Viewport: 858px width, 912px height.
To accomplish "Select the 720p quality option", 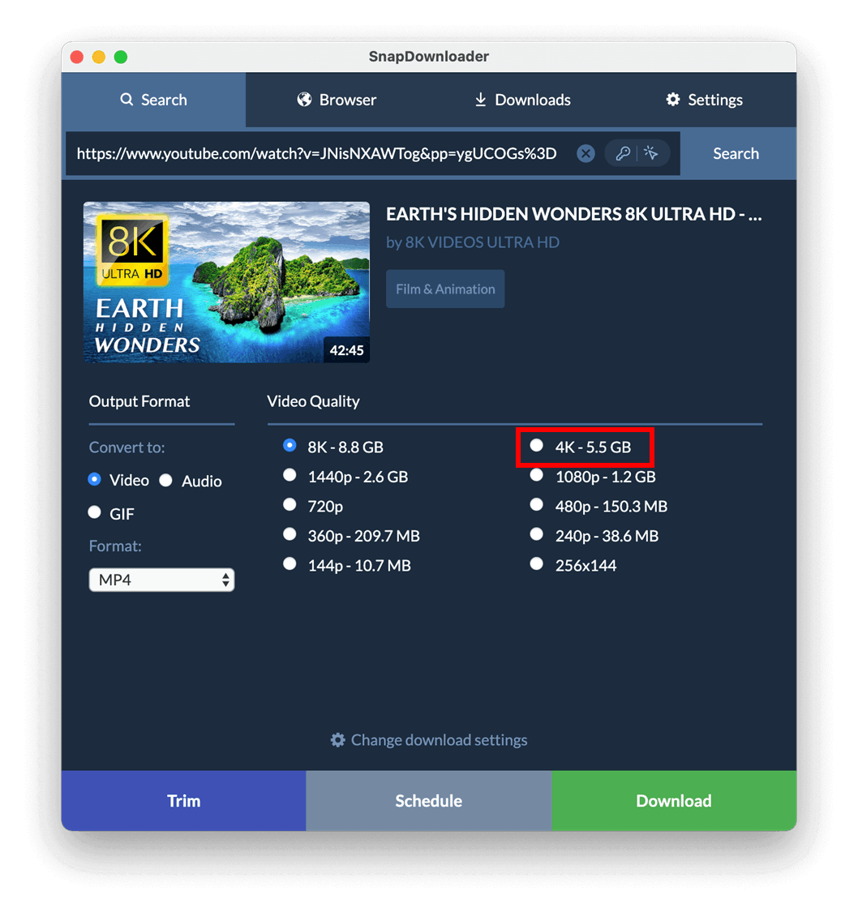I will coord(313,506).
